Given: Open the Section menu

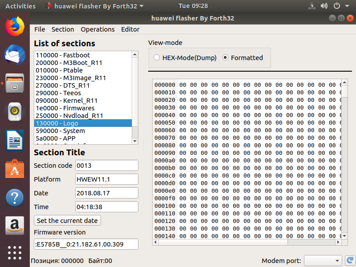Looking at the screenshot, I should (x=63, y=29).
